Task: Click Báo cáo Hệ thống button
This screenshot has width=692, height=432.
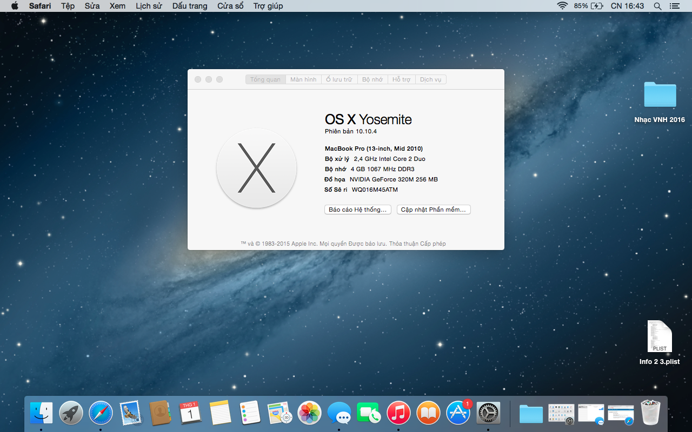Action: pyautogui.click(x=358, y=210)
